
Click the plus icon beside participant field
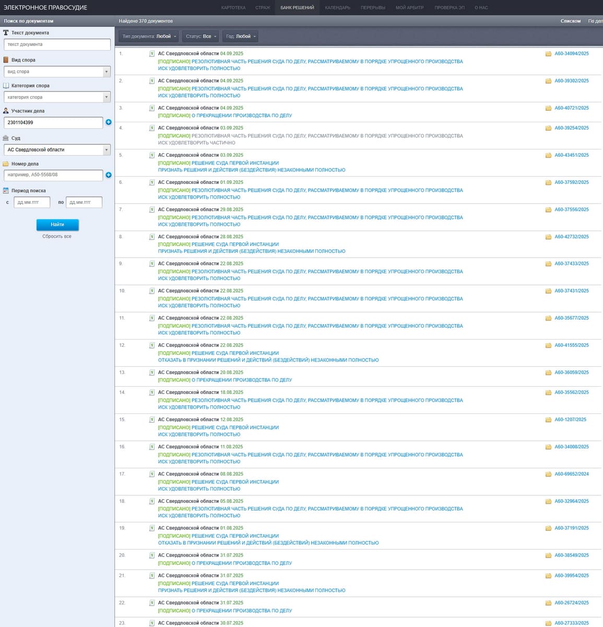(109, 122)
